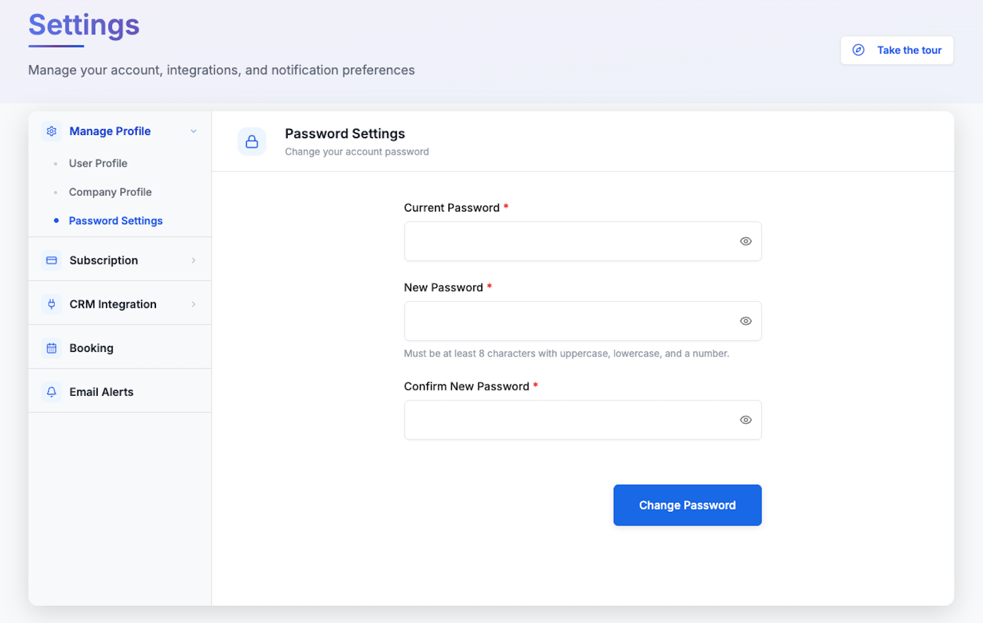The image size is (983, 623).
Task: Click the lock icon in Password Settings header
Action: (x=252, y=142)
